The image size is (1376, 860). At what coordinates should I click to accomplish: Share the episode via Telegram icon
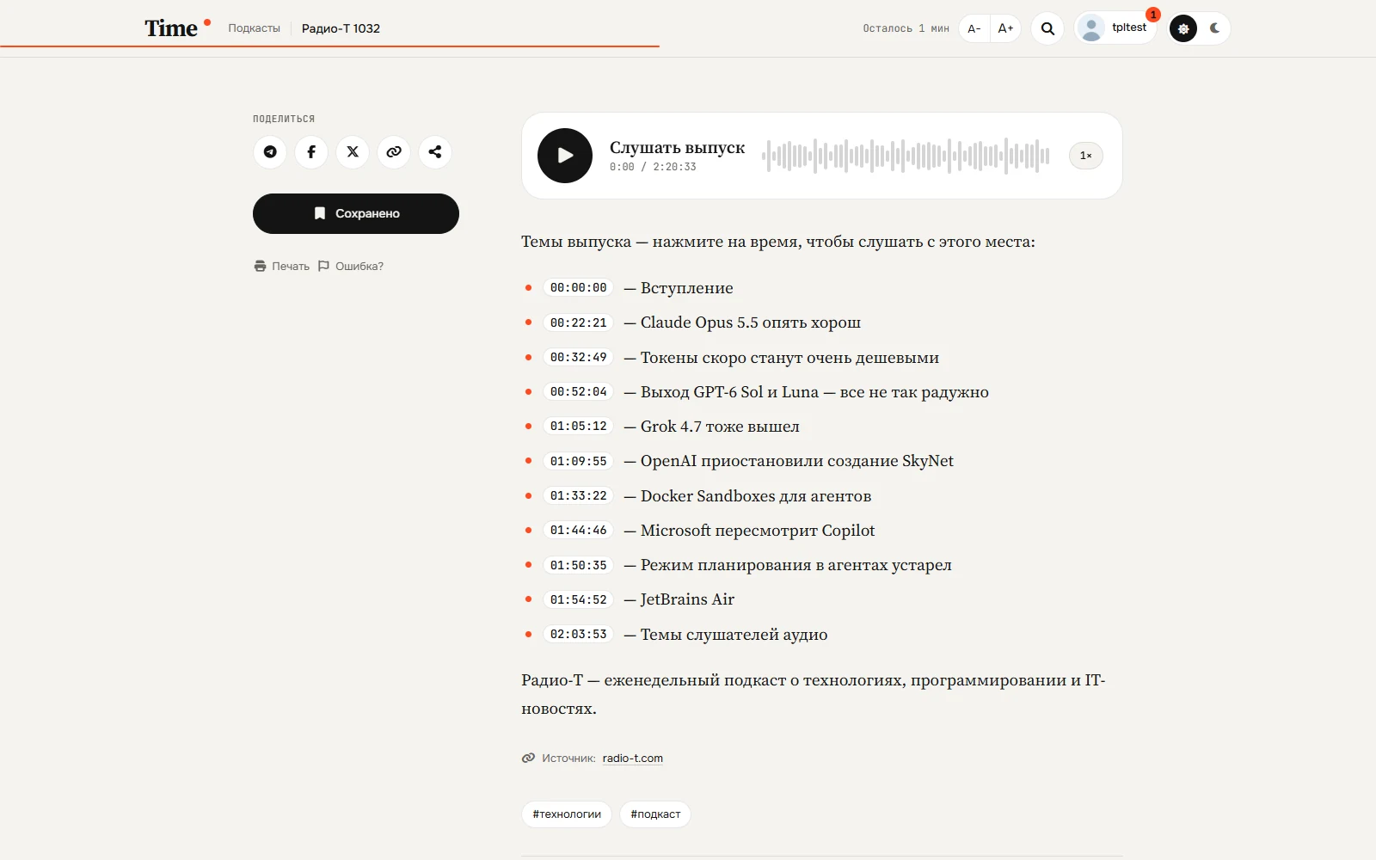point(270,152)
